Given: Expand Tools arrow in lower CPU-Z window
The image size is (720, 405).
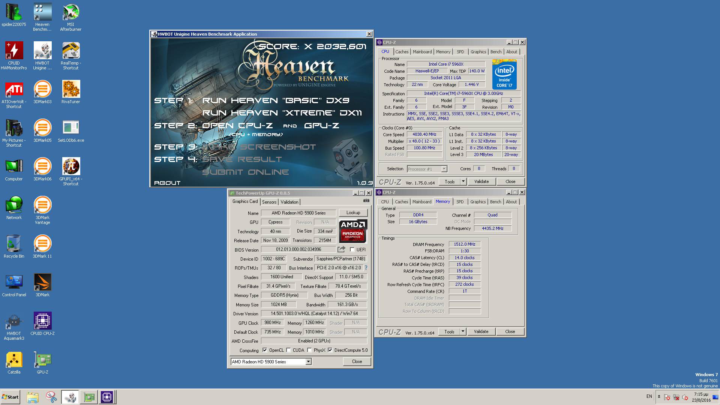Looking at the screenshot, I should tap(463, 331).
